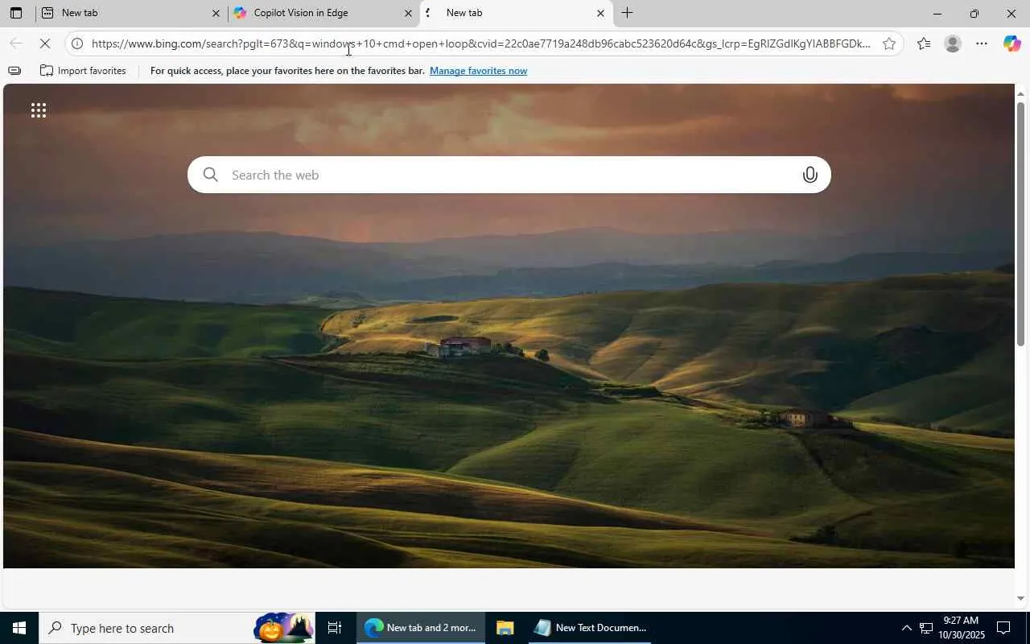Open the Halloween search highlights icon
Screen dimensions: 1030x644
tap(283, 628)
